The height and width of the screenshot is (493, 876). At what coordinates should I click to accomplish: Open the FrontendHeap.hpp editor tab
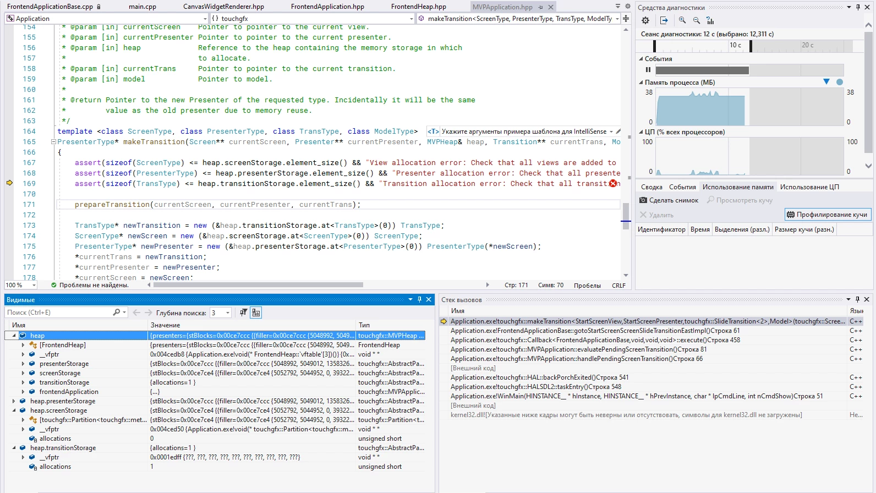(x=419, y=7)
